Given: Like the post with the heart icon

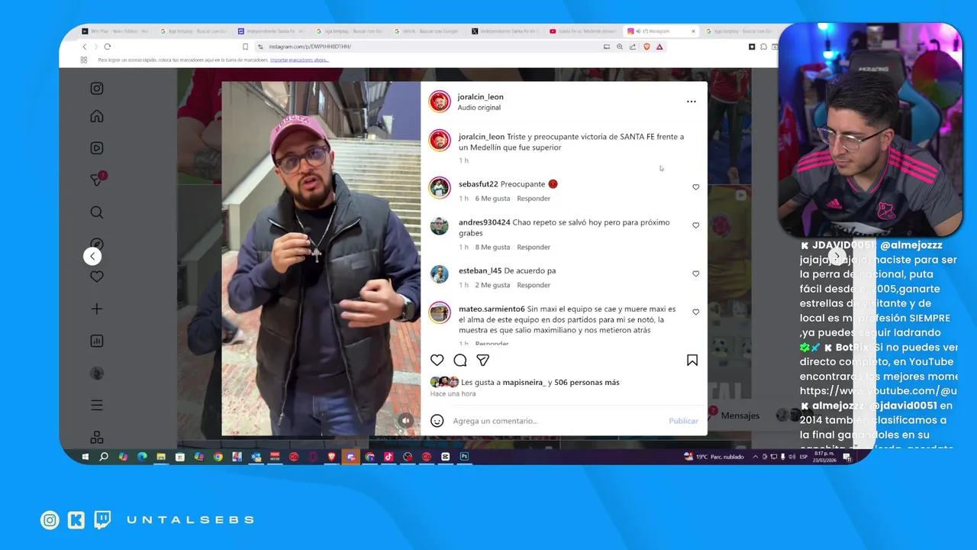Looking at the screenshot, I should [x=437, y=360].
